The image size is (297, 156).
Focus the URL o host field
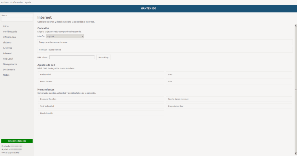[72, 57]
